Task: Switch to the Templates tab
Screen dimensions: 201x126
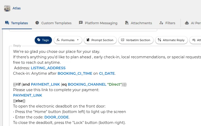Action: 17,23
